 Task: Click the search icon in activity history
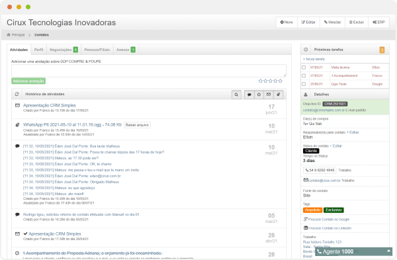point(236,95)
